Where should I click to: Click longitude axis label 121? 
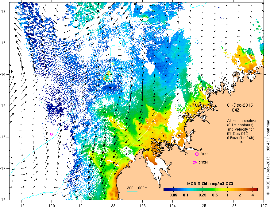click(x=82, y=206)
